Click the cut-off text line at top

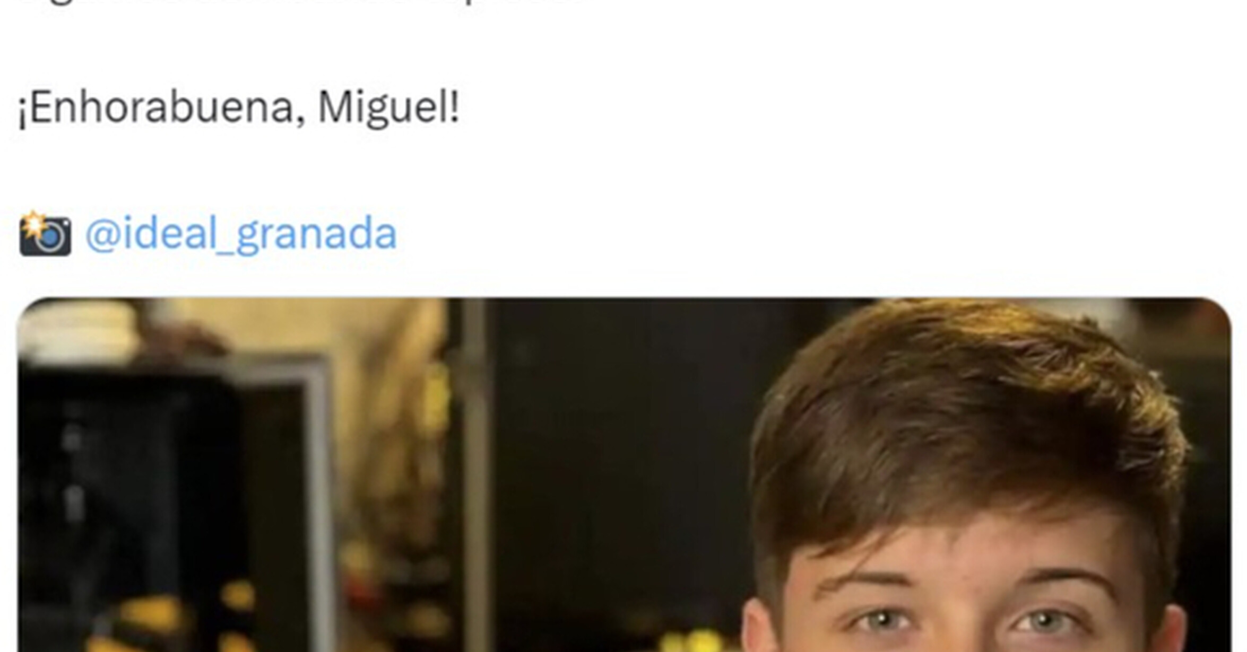click(302, 2)
